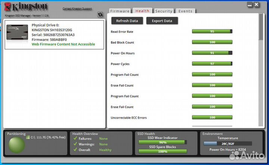This screenshot has height=165, width=269.
Task: Click the refresh drives icon
Action: (100, 15)
